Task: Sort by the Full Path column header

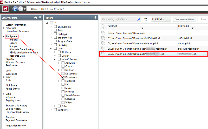Action: click(x=112, y=26)
